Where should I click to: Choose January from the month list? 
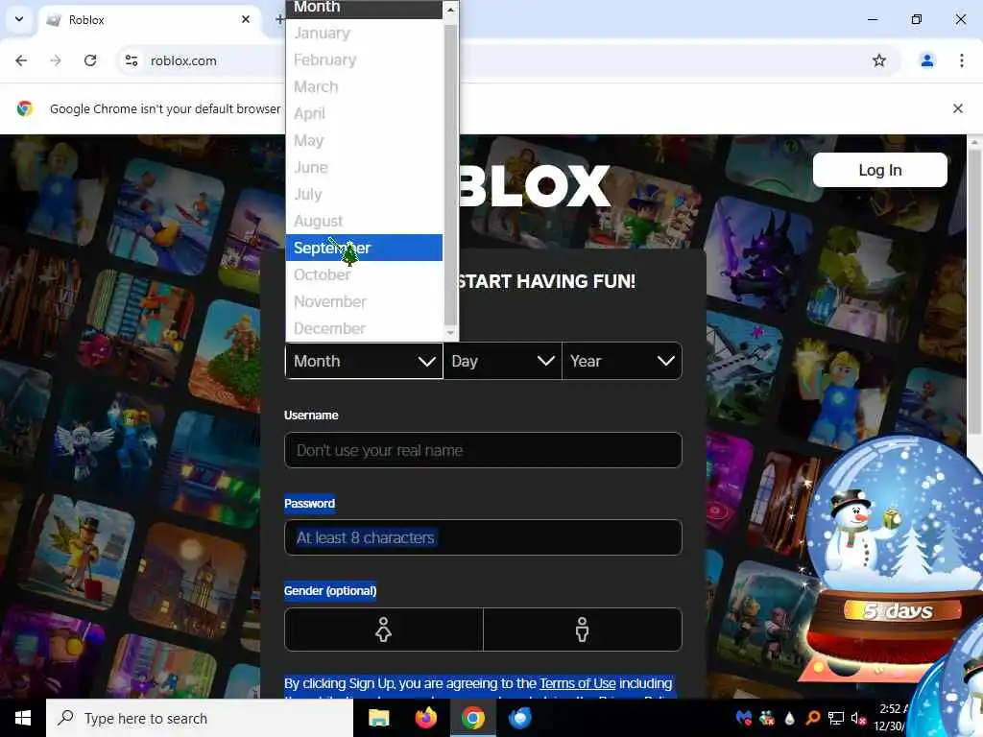point(364,33)
